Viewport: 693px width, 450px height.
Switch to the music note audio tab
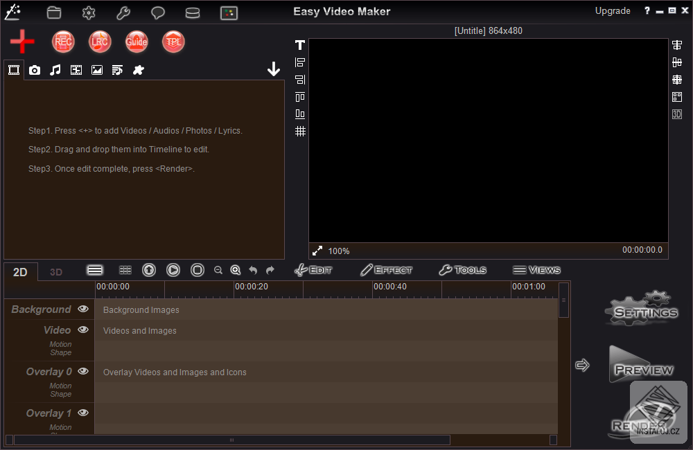point(55,70)
